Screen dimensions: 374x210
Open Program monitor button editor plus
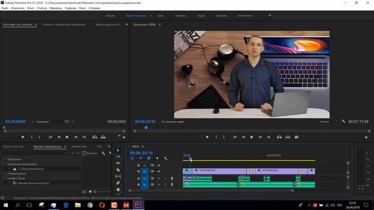(x=366, y=138)
